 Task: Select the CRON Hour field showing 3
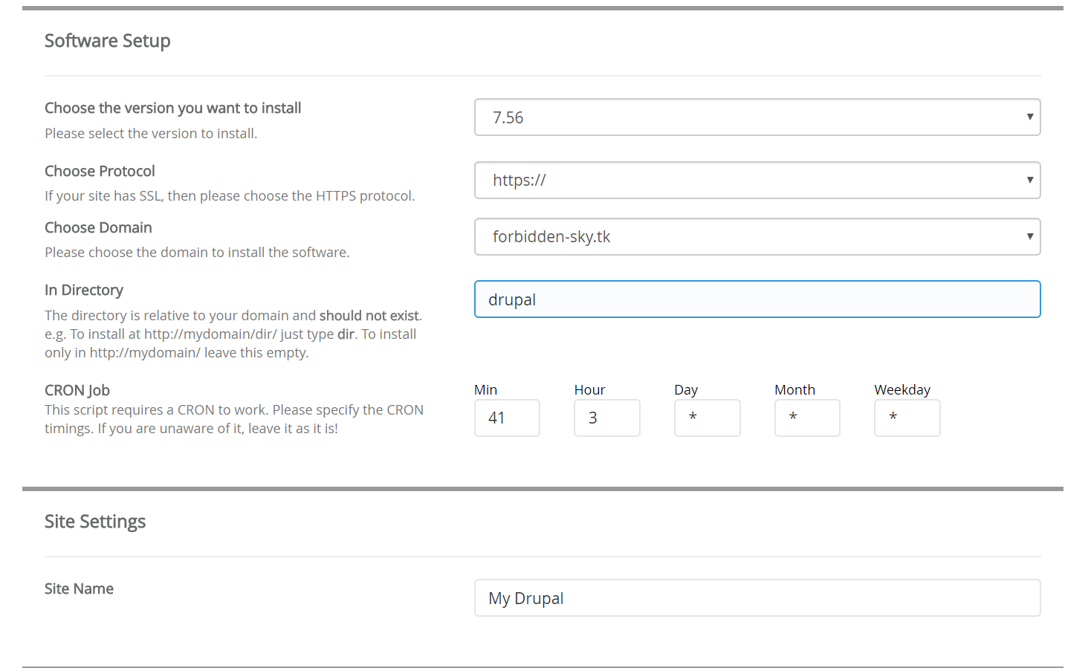coord(606,418)
